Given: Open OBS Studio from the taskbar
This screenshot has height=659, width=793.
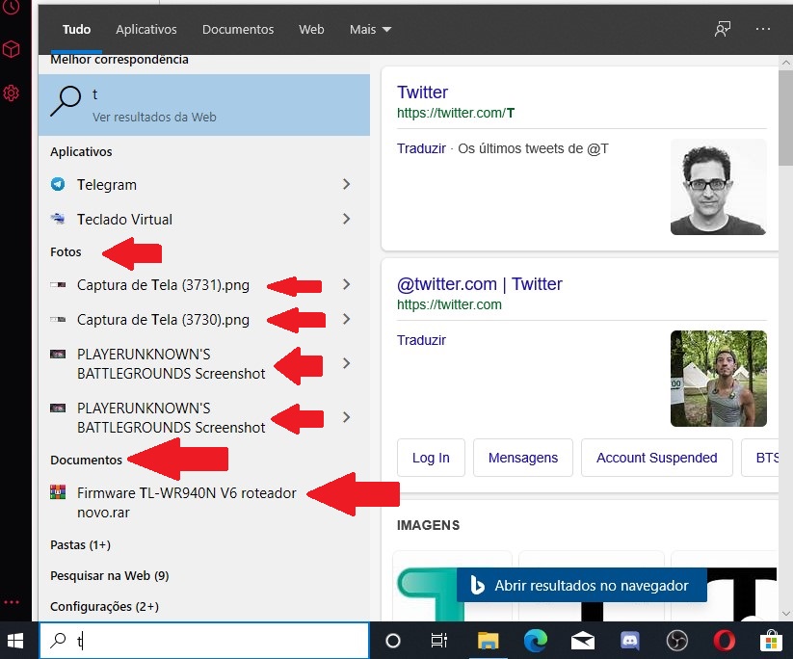Looking at the screenshot, I should (676, 641).
